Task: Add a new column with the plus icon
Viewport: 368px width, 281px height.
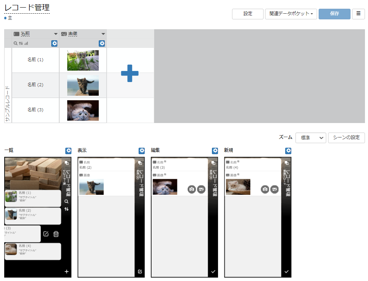Action: (x=130, y=73)
